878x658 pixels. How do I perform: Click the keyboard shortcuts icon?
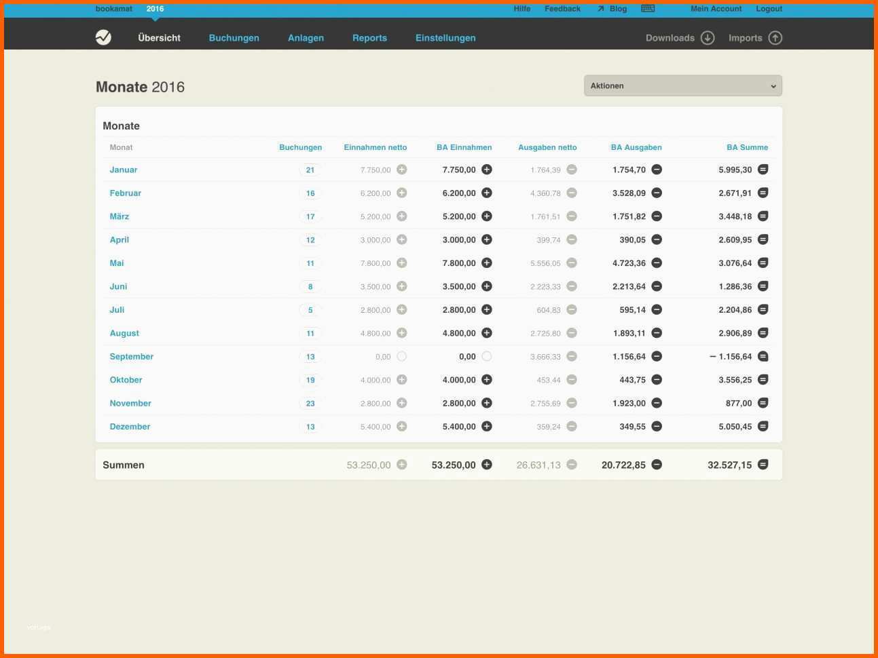[x=648, y=9]
